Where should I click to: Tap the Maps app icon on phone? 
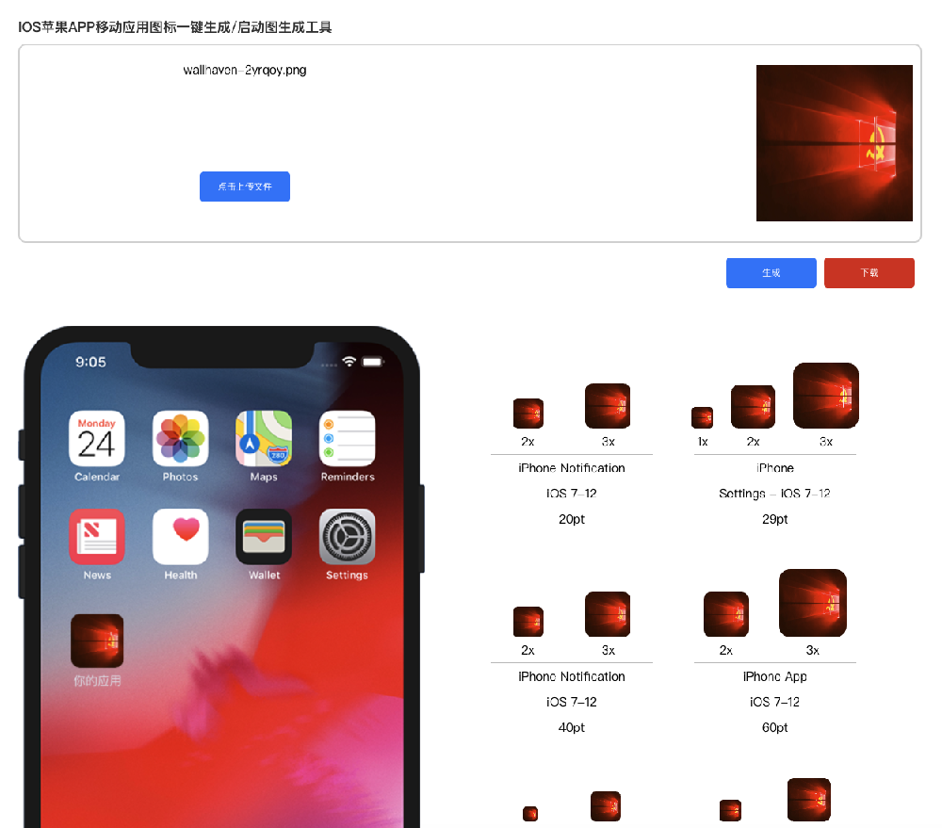pyautogui.click(x=264, y=439)
